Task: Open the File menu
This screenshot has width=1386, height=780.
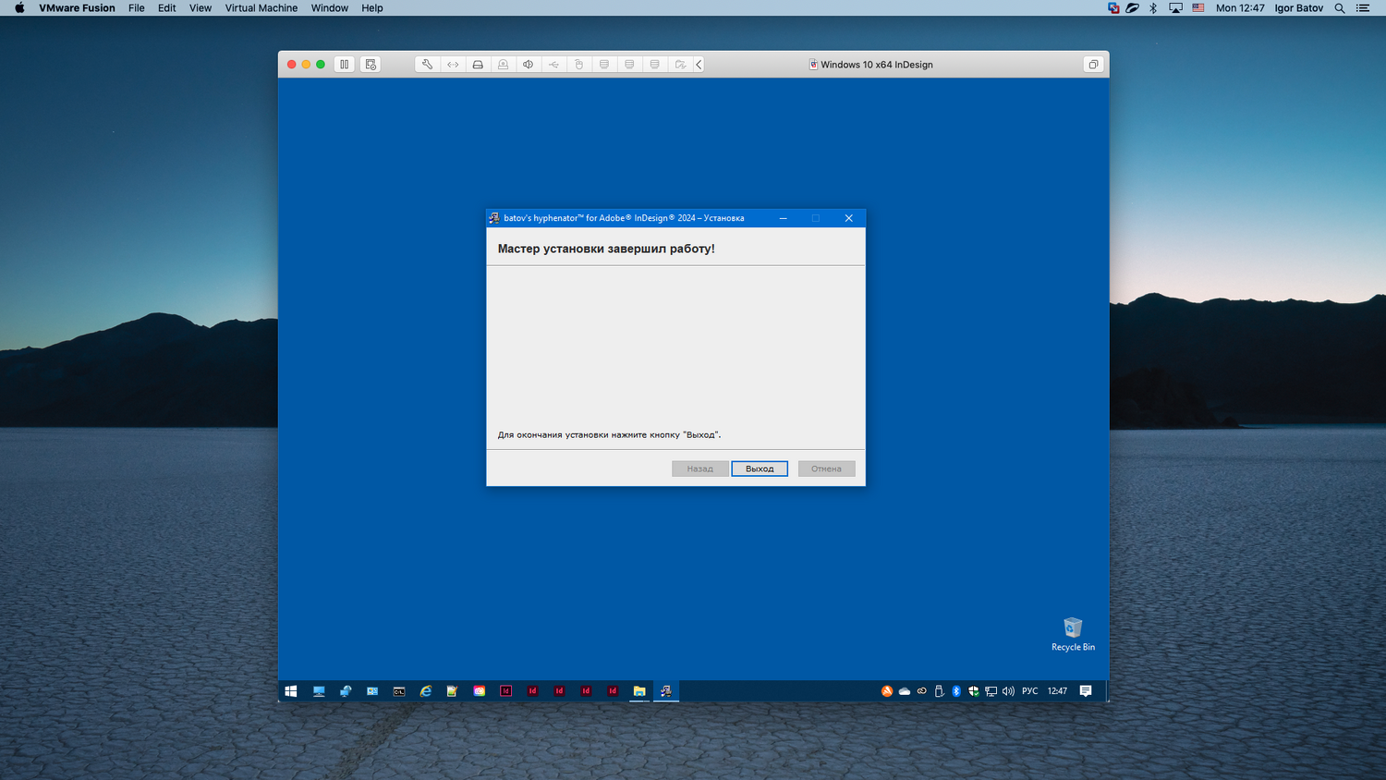Action: coord(137,8)
